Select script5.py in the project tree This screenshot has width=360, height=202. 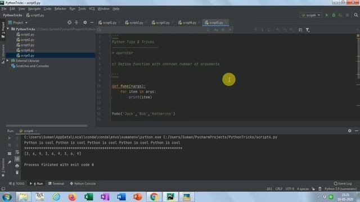28,56
